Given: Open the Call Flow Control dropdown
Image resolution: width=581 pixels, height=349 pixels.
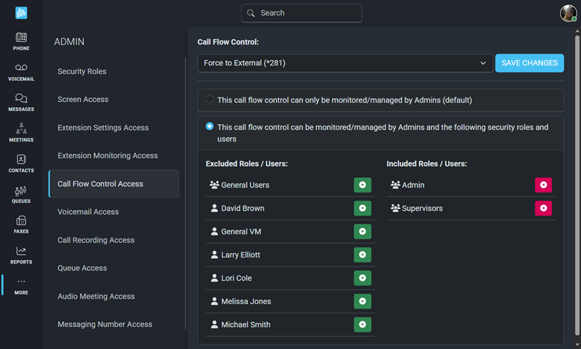Looking at the screenshot, I should pyautogui.click(x=345, y=63).
